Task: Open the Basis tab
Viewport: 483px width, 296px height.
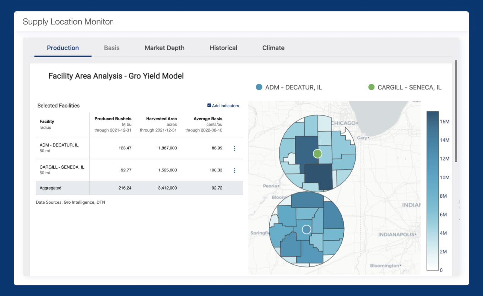Action: coord(112,48)
